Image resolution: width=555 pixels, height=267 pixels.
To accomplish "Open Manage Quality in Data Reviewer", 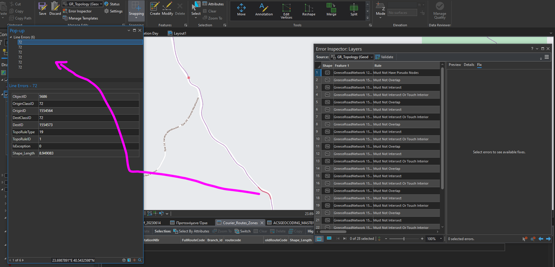I will pyautogui.click(x=440, y=10).
